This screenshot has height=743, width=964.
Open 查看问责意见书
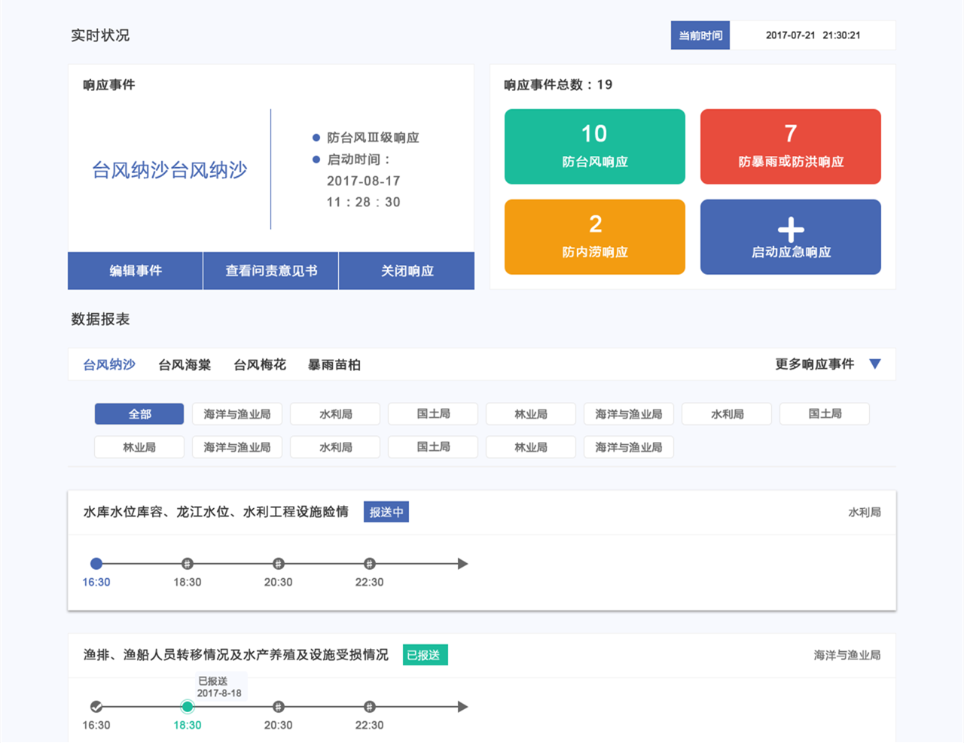click(x=271, y=271)
